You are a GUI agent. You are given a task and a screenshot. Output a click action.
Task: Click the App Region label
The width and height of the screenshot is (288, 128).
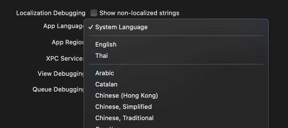68,42
